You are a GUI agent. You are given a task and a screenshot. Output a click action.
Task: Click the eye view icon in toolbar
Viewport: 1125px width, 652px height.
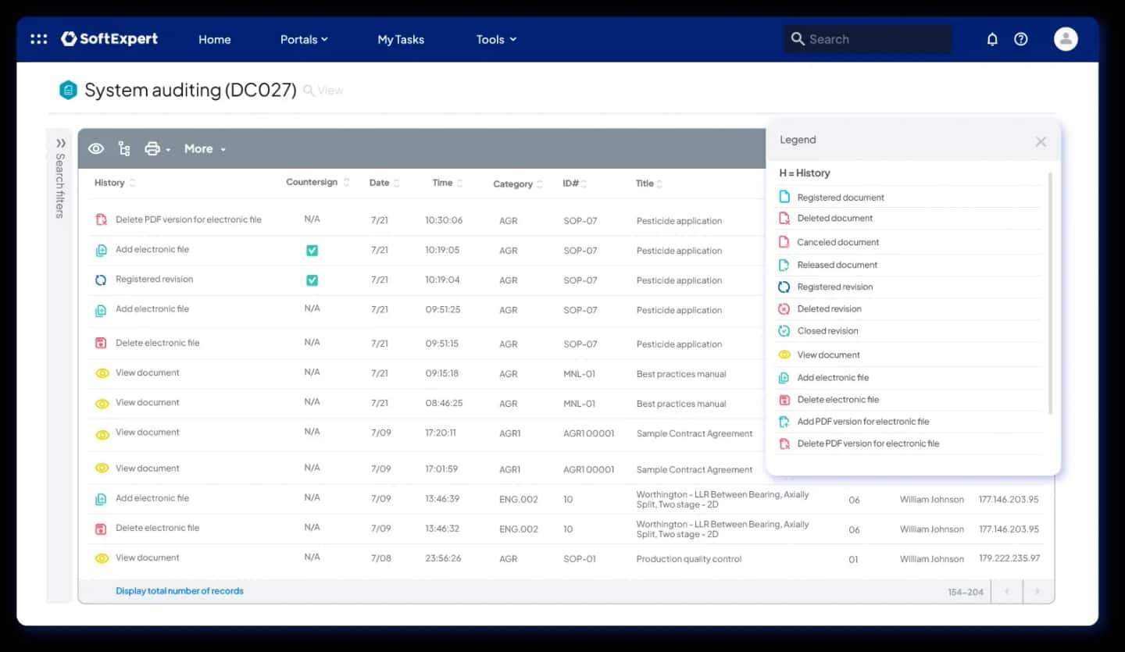point(96,148)
